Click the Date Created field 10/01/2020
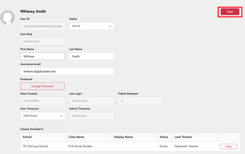 tap(43, 101)
